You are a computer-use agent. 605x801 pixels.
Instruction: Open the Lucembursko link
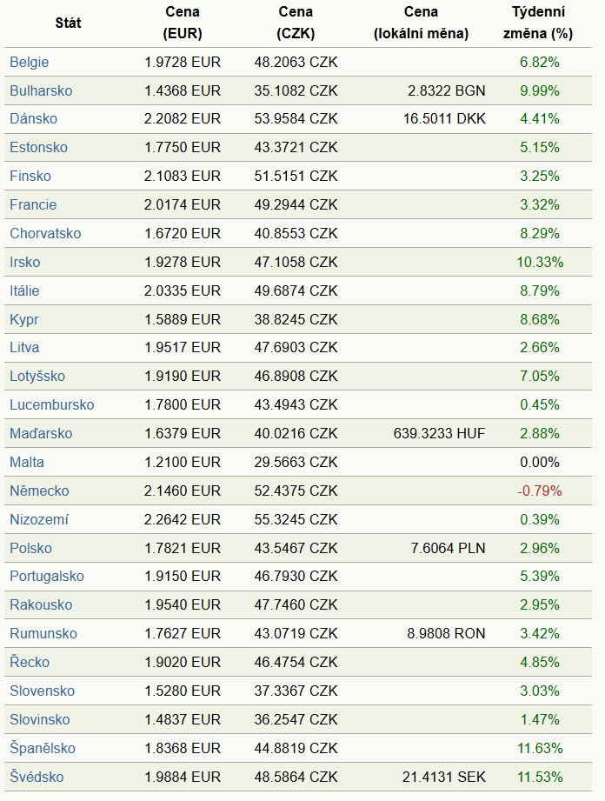(x=52, y=404)
